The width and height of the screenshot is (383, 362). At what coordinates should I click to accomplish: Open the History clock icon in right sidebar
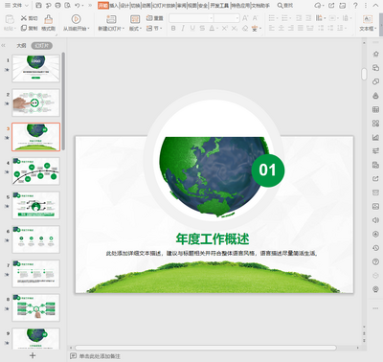(375, 248)
